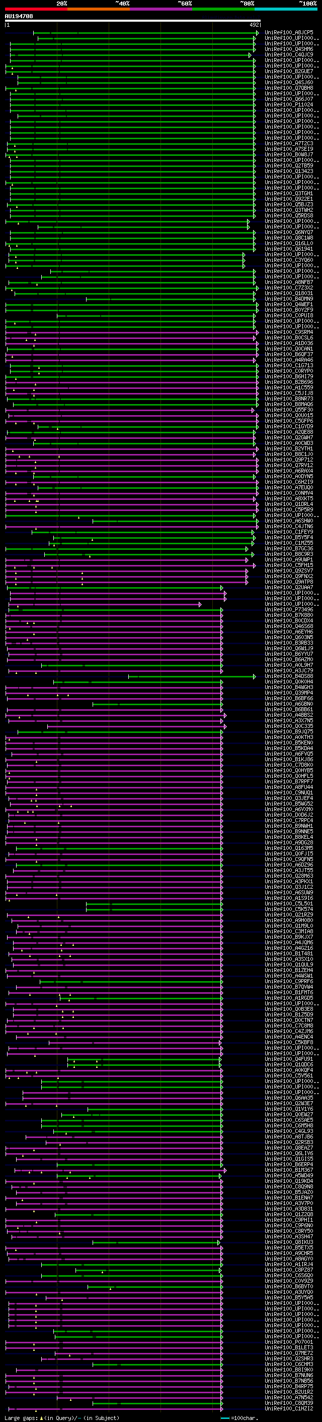The width and height of the screenshot is (322, 1422).
Task: Click hit label UniRef100_B7GC36
Action: click(289, 549)
